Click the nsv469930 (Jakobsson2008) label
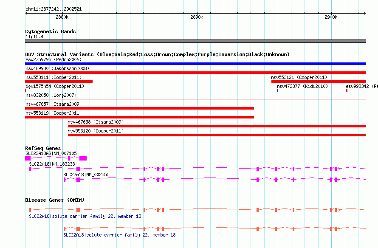This screenshot has width=378, height=248. pyautogui.click(x=57, y=68)
